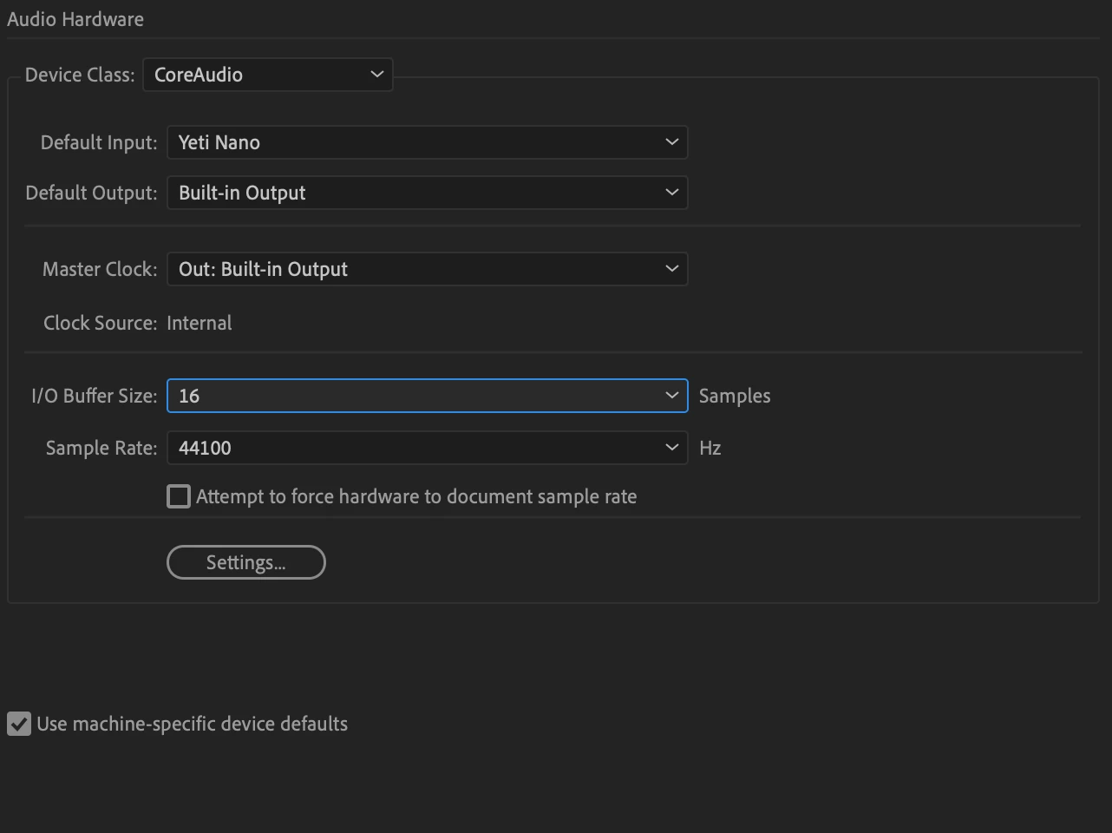Click the Default Output dropdown arrow icon
1112x833 pixels.
click(x=671, y=193)
